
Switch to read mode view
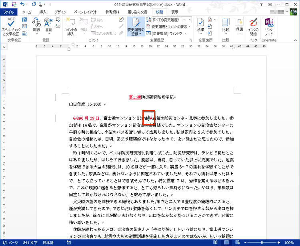point(215,242)
